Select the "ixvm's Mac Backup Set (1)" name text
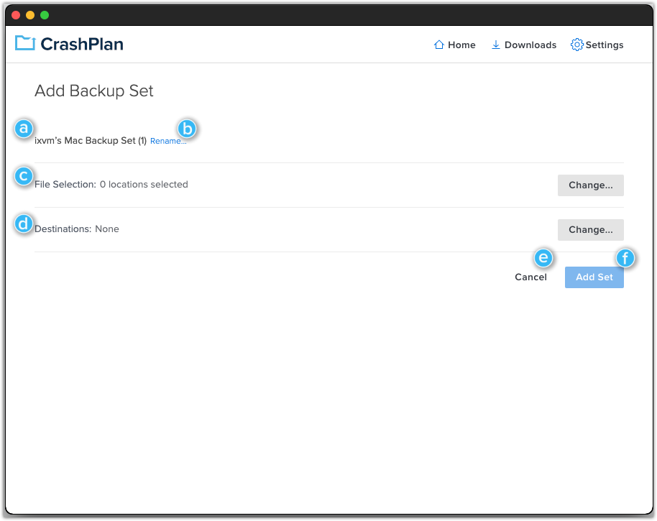657x521 pixels. pyautogui.click(x=91, y=141)
